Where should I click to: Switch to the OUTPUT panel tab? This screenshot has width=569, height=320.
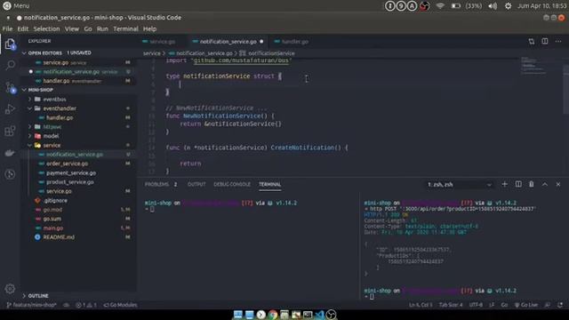(196, 184)
